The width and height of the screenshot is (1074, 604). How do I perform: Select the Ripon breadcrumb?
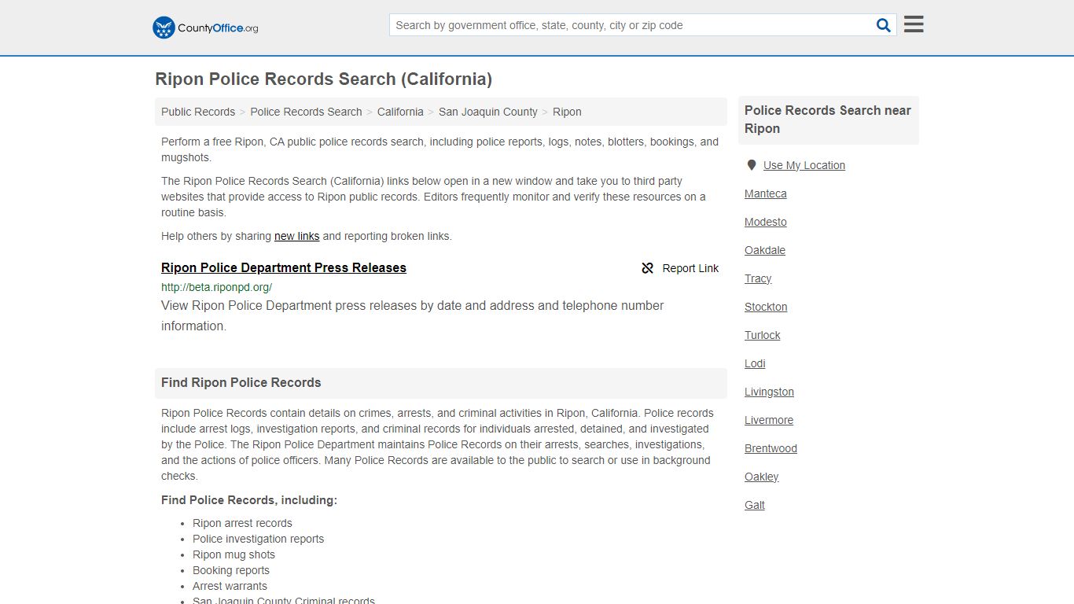tap(567, 112)
